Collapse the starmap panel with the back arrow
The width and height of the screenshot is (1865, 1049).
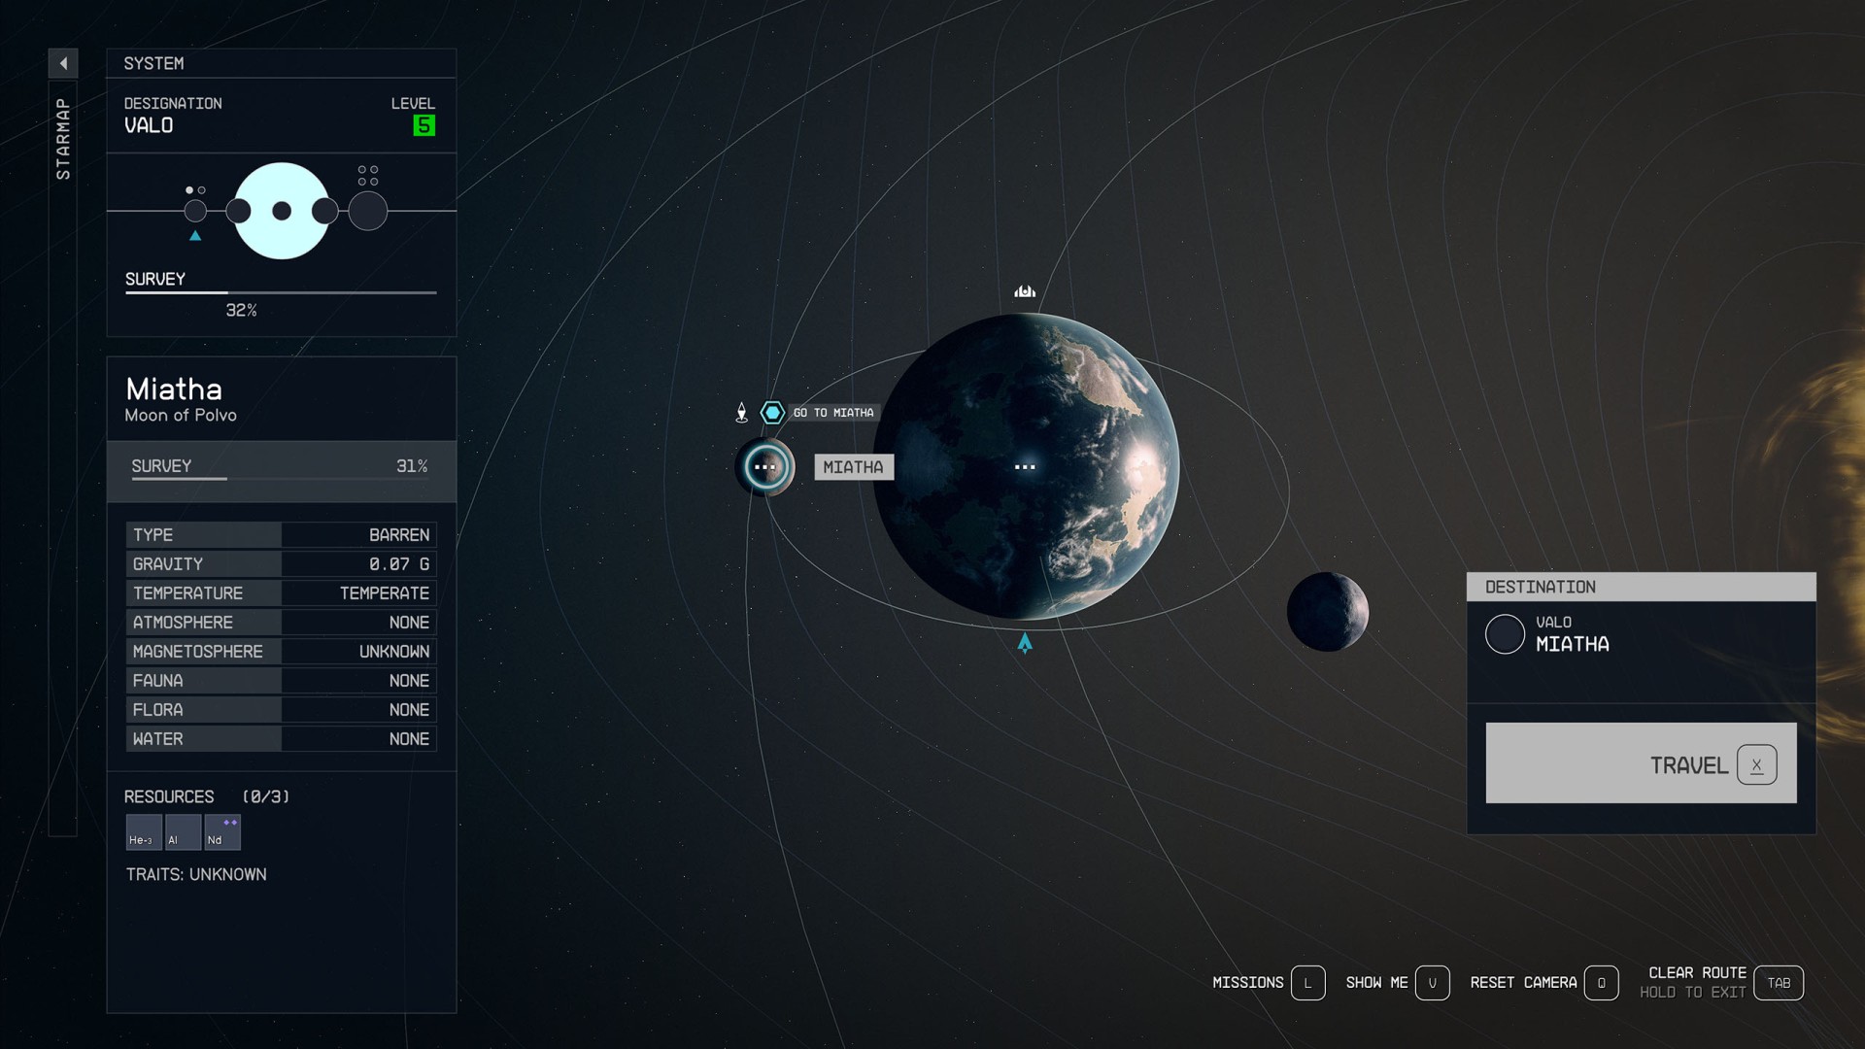tap(63, 63)
